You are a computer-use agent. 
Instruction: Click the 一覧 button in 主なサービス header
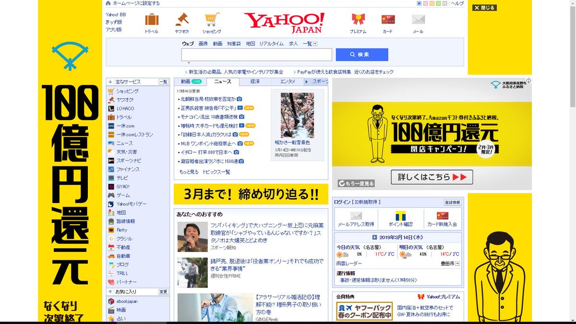click(163, 82)
